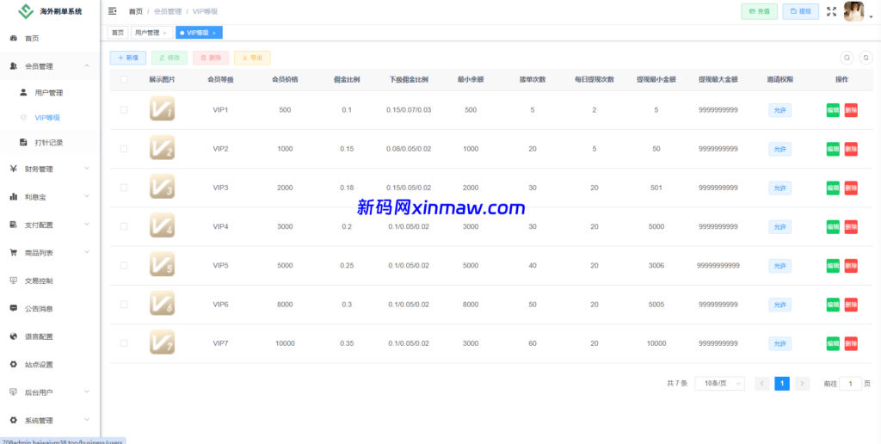Viewport: 881px width, 444px height.
Task: Click the 删除 toolbar delete button
Action: (211, 58)
